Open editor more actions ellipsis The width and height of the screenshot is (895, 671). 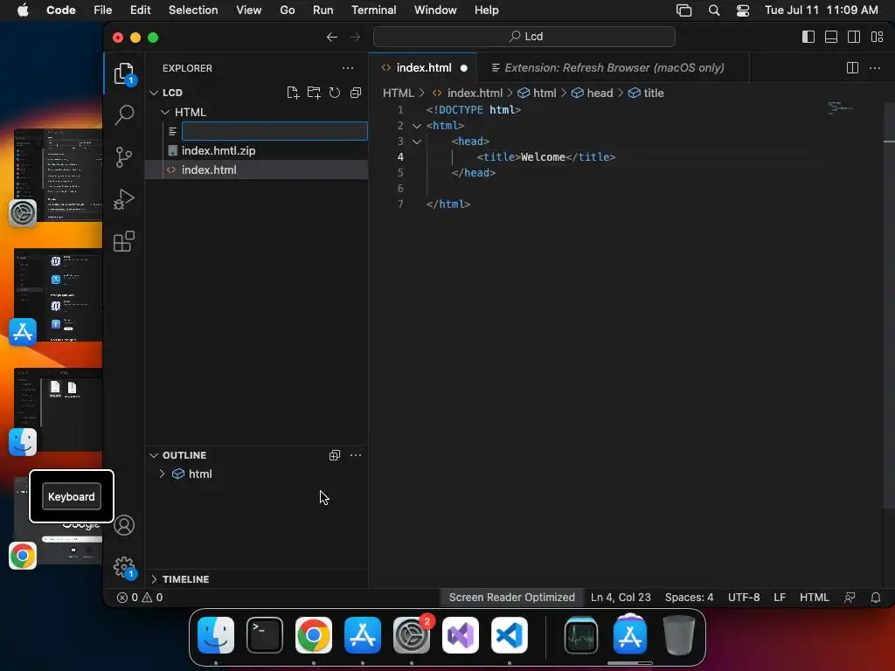coord(874,68)
